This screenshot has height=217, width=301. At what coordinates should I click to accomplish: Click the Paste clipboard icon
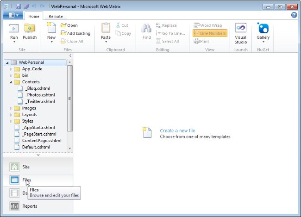[106, 28]
